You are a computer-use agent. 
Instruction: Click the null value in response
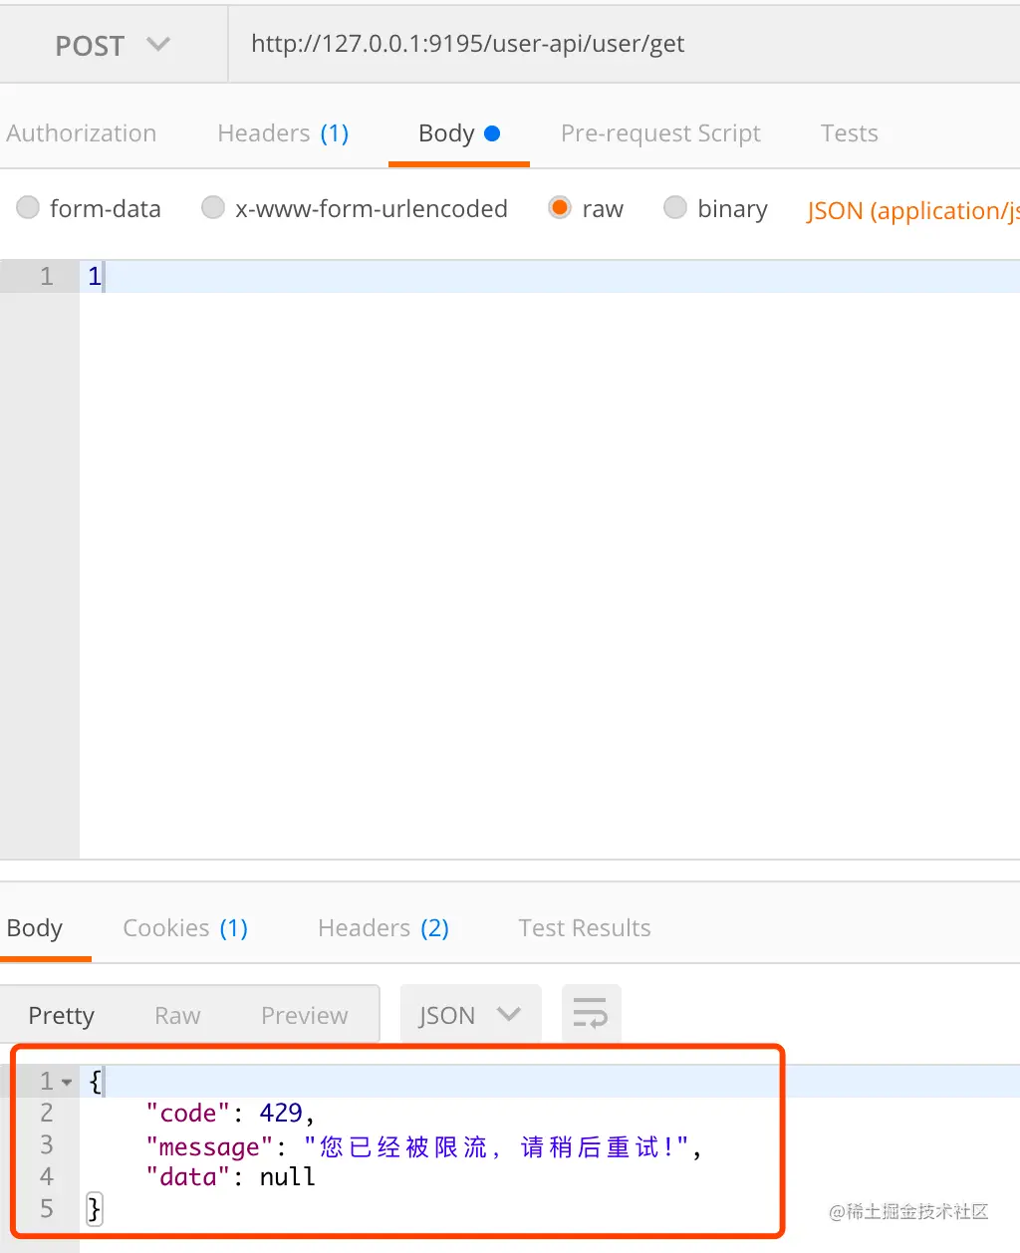point(288,1177)
